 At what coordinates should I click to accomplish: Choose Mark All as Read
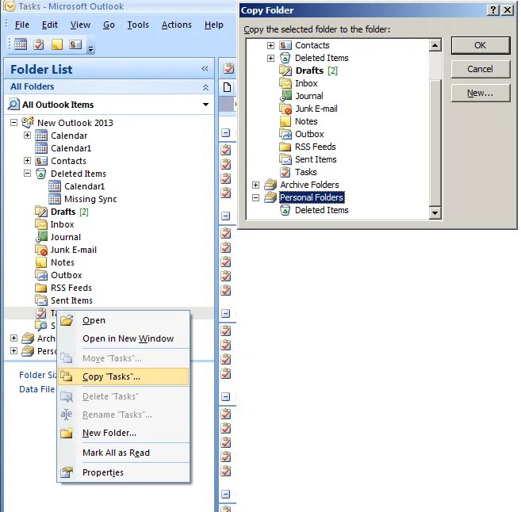(123, 453)
